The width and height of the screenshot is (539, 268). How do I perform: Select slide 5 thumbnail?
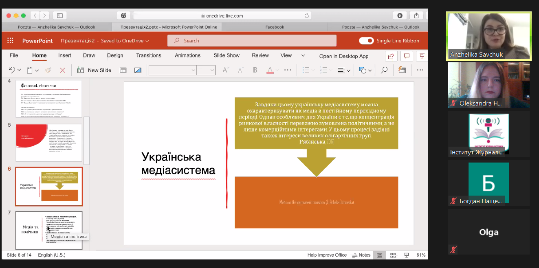[49, 143]
